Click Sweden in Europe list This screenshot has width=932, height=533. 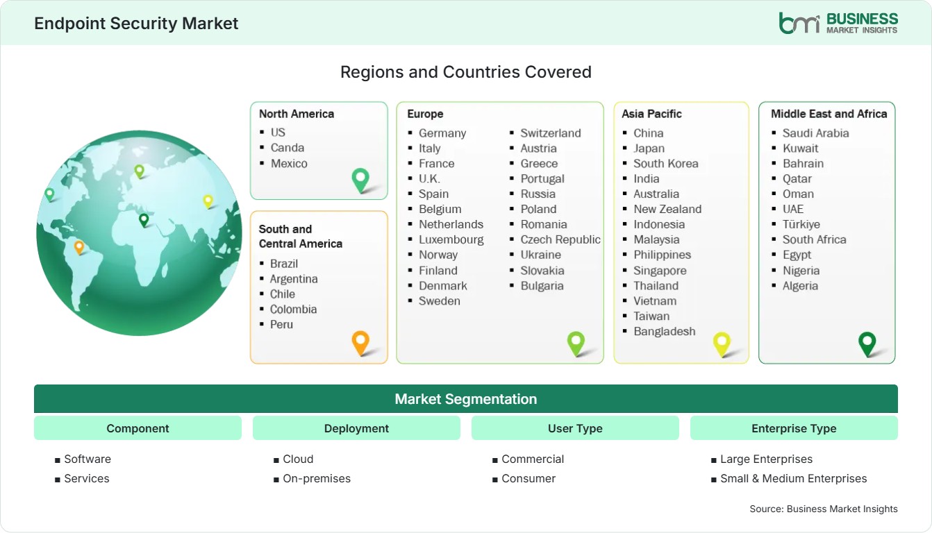[440, 301]
